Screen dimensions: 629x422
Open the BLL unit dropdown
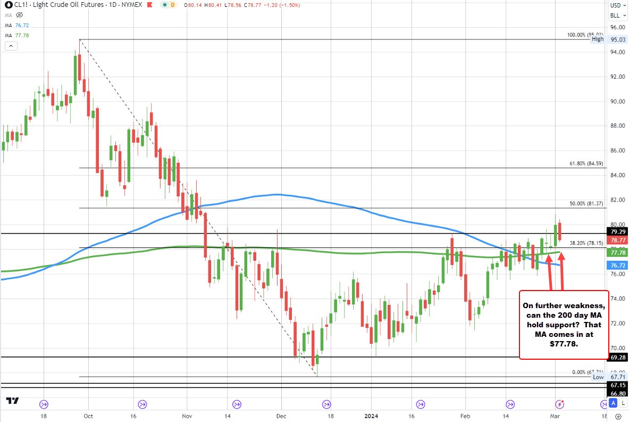(x=618, y=15)
